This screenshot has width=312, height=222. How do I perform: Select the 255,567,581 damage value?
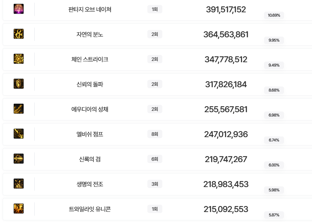(x=226, y=110)
